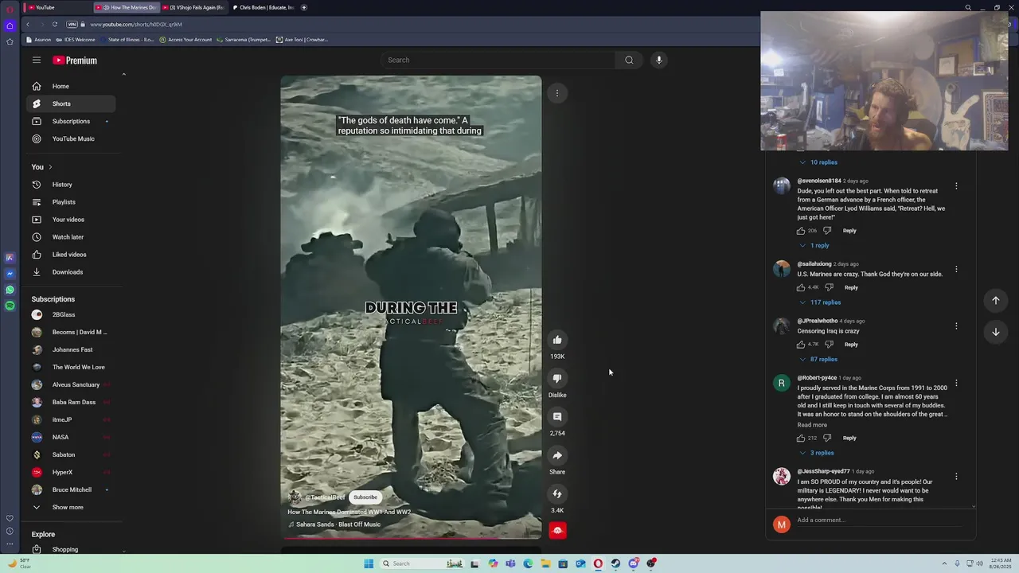Open the Remix button showing 3.4K

(x=557, y=494)
